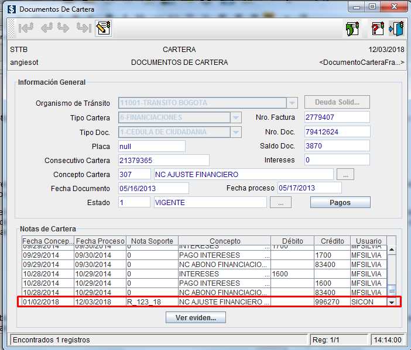411x350 pixels.
Task: Open the help question mark icon
Action: pos(378,29)
